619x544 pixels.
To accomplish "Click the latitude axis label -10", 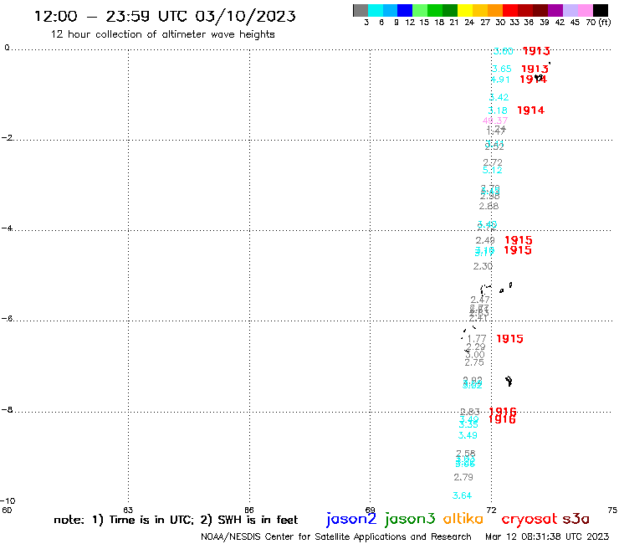I will (8, 501).
